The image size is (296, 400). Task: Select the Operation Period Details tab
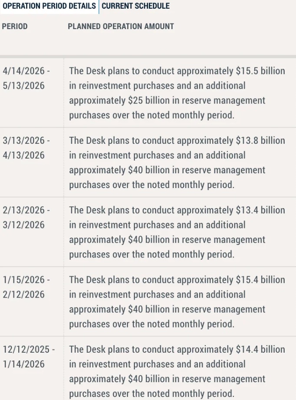pos(49,6)
